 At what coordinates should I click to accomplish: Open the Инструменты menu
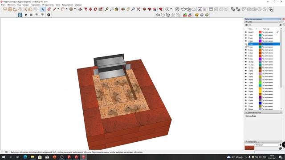pyautogui.click(x=48, y=5)
